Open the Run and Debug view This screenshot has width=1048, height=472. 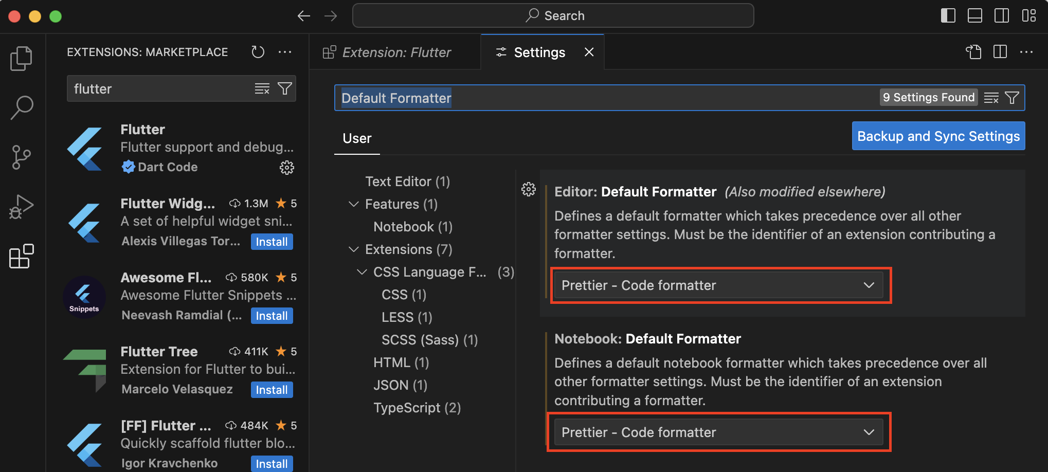[21, 207]
